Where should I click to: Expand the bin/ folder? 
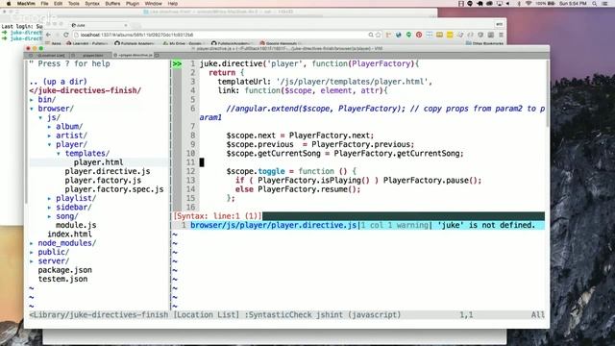point(32,100)
